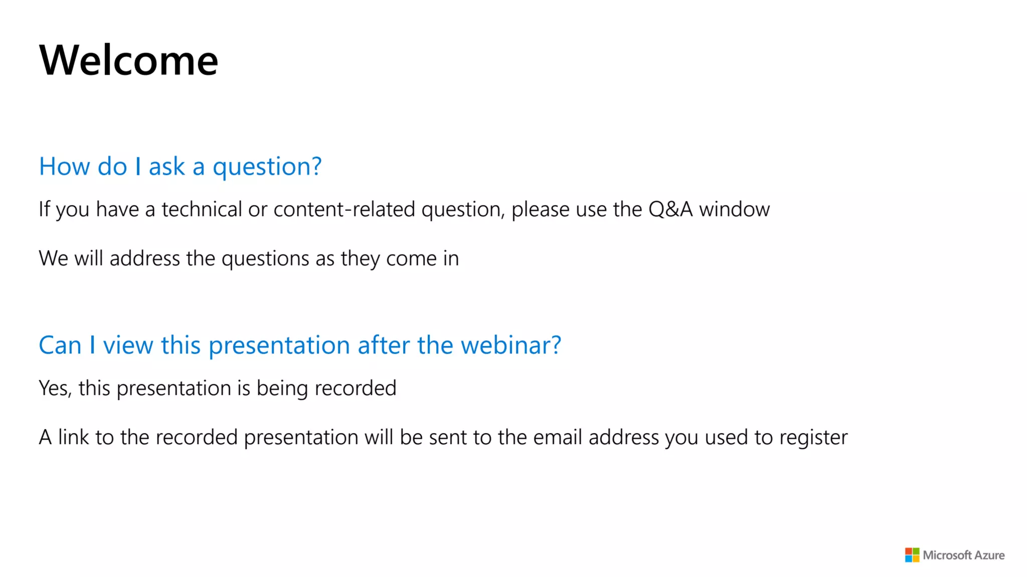Screen dimensions: 1027x577
Task: Click the word content-related in the body text
Action: click(x=345, y=209)
